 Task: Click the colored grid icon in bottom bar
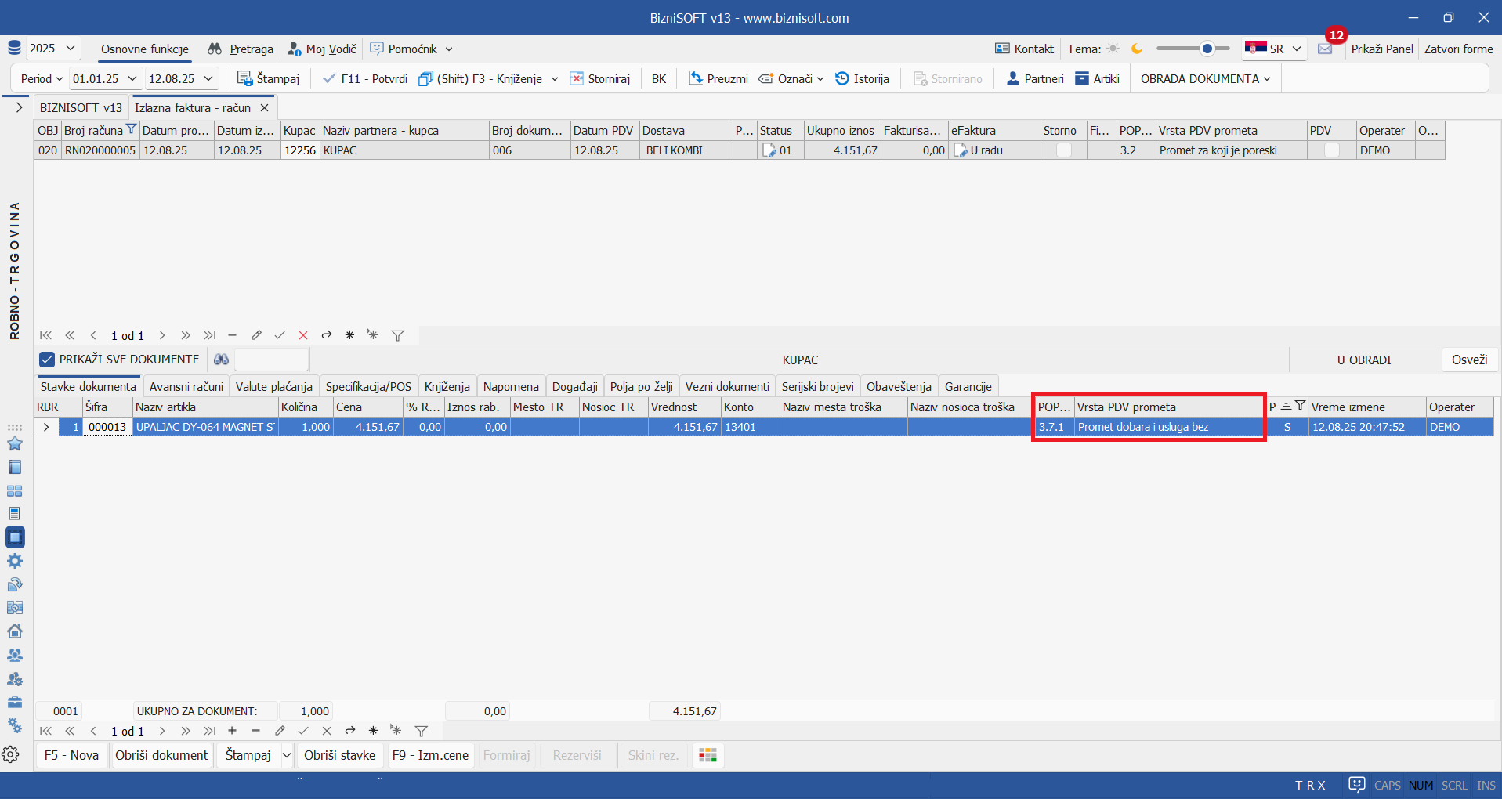pyautogui.click(x=708, y=755)
